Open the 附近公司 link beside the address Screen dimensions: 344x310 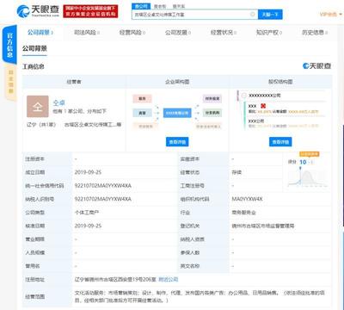tap(169, 279)
